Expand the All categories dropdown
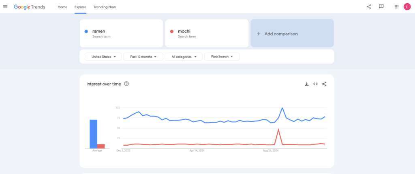Image resolution: width=415 pixels, height=174 pixels. tap(183, 57)
